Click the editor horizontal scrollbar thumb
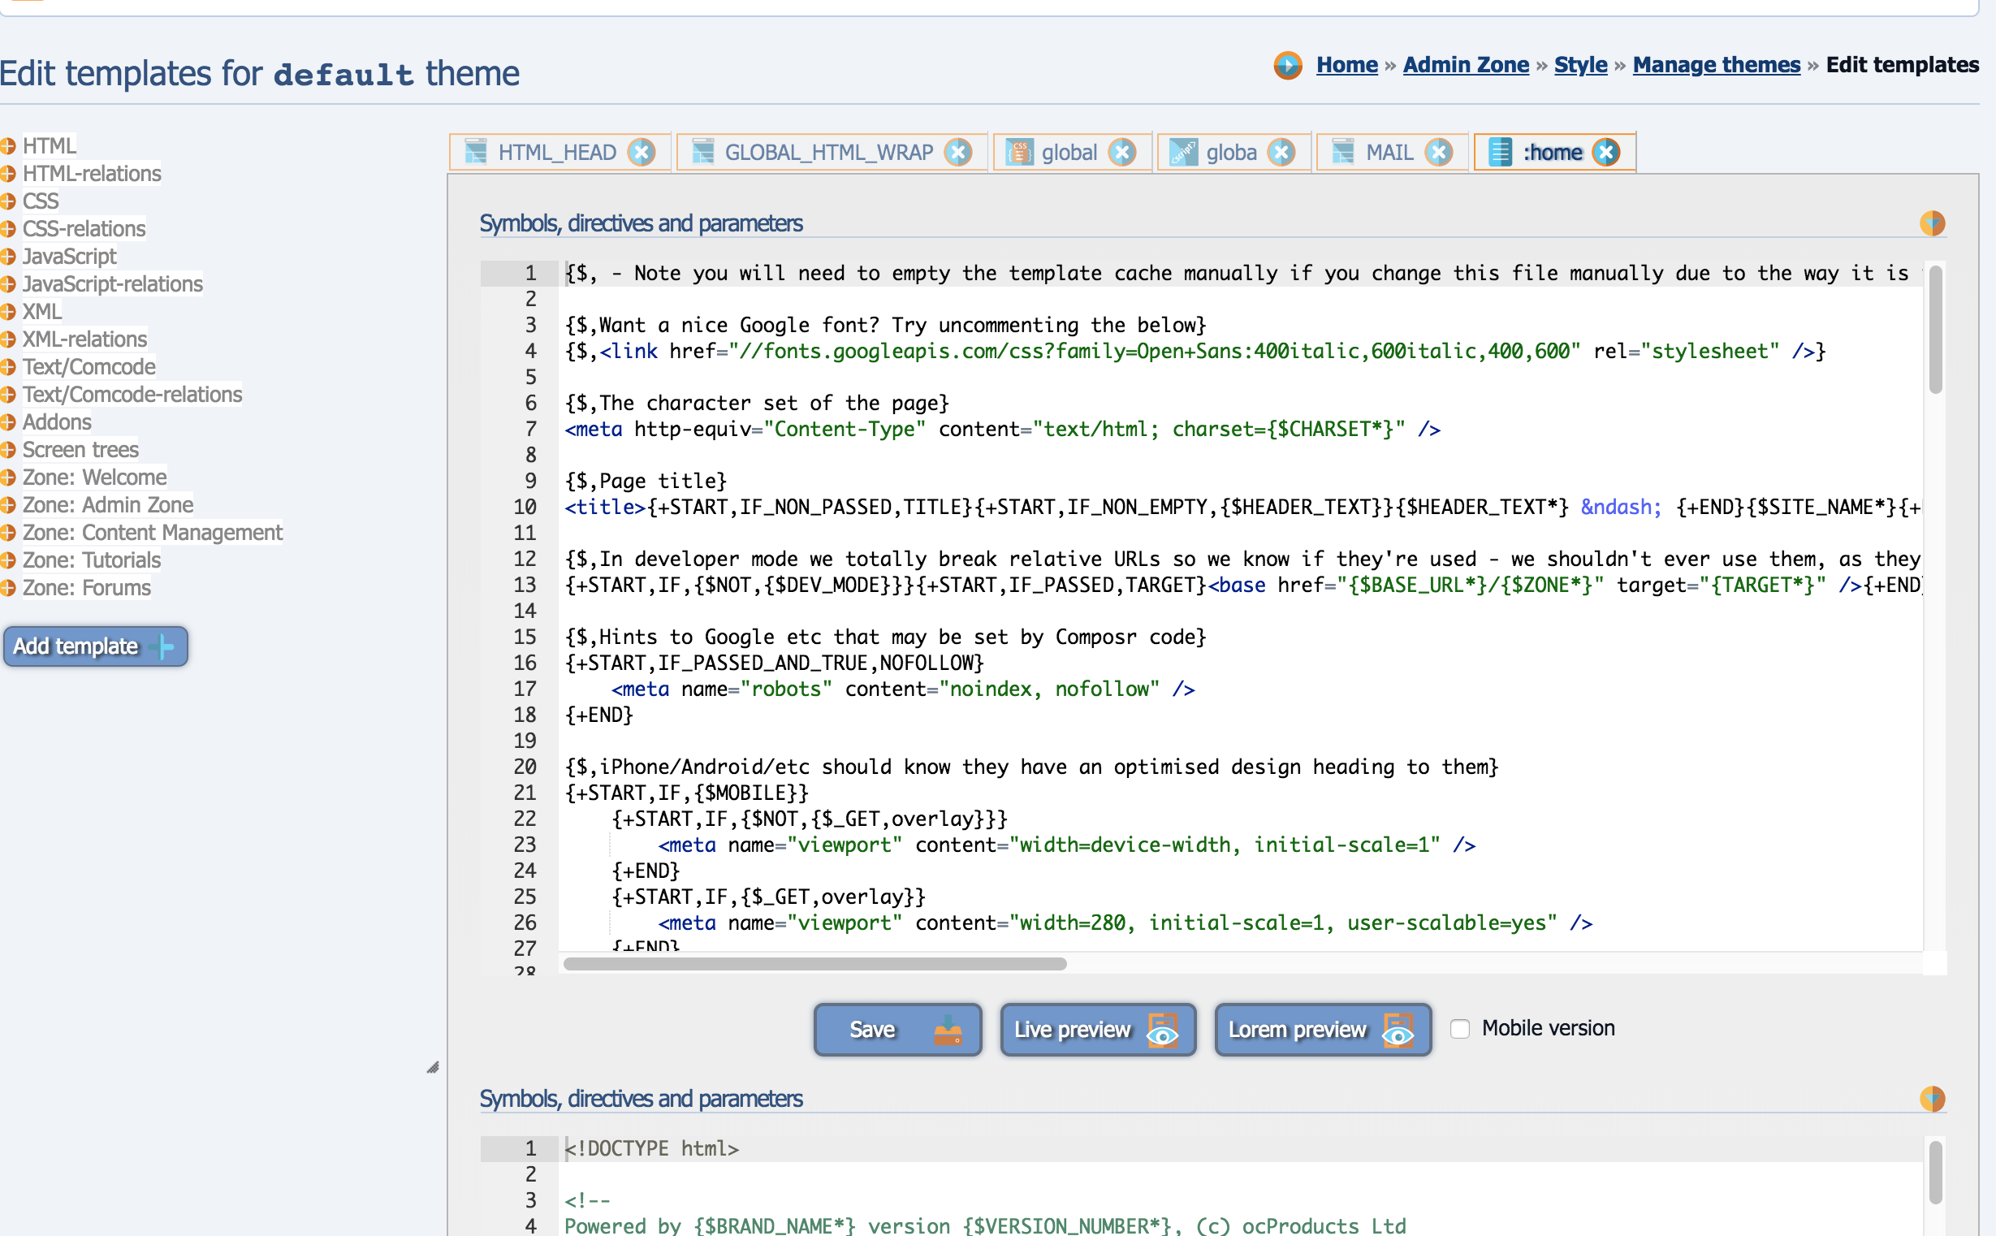1996x1236 pixels. [x=814, y=964]
